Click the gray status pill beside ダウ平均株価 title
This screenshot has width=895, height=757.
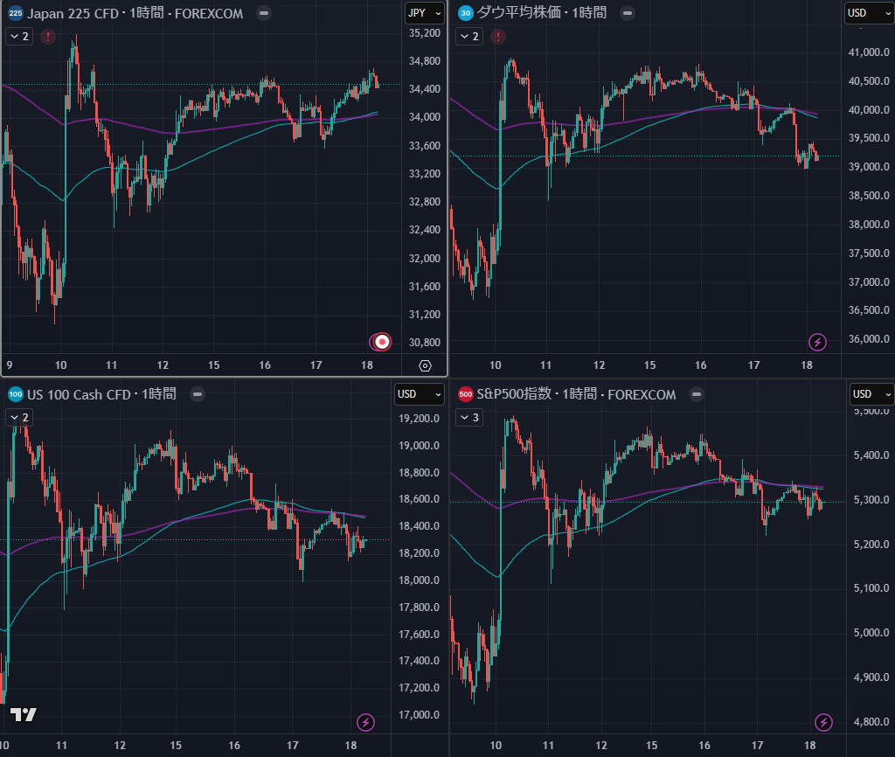628,13
